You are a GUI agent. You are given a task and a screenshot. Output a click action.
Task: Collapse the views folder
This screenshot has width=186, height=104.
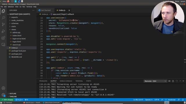(x=14, y=29)
